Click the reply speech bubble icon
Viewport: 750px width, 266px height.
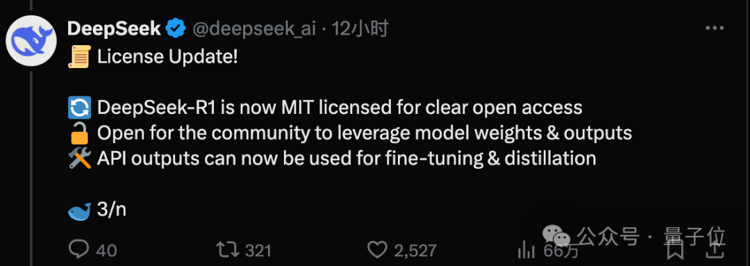[79, 249]
